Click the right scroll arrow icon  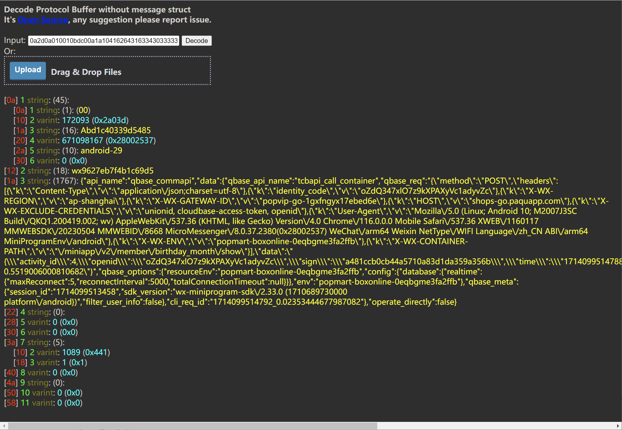pos(618,426)
